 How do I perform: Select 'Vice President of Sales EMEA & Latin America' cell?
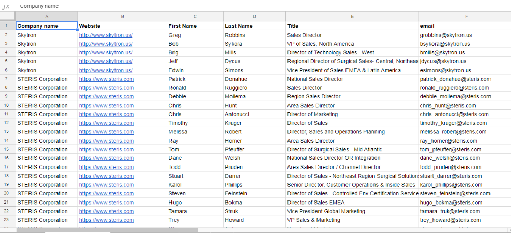point(352,70)
